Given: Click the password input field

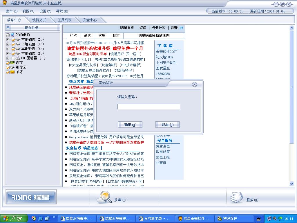Looking at the screenshot, I should pos(149,107).
